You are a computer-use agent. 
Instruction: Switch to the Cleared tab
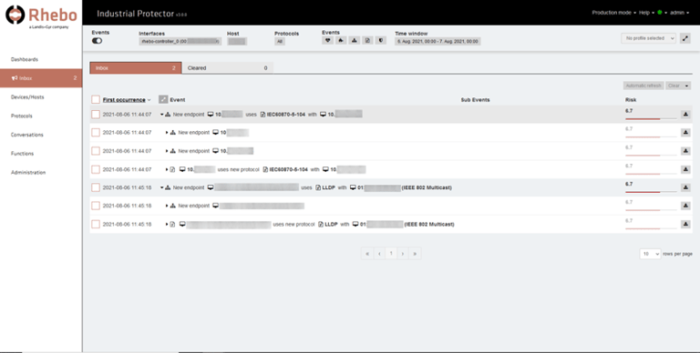pos(228,68)
